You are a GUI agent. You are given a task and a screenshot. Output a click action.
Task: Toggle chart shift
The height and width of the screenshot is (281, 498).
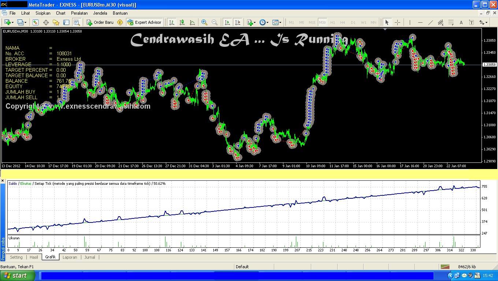(x=238, y=22)
